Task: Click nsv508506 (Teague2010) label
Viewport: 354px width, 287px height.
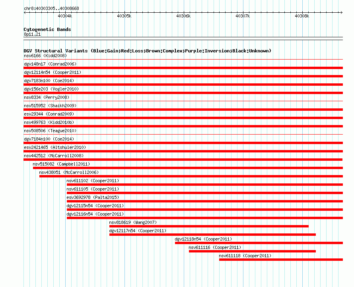Action: point(50,131)
